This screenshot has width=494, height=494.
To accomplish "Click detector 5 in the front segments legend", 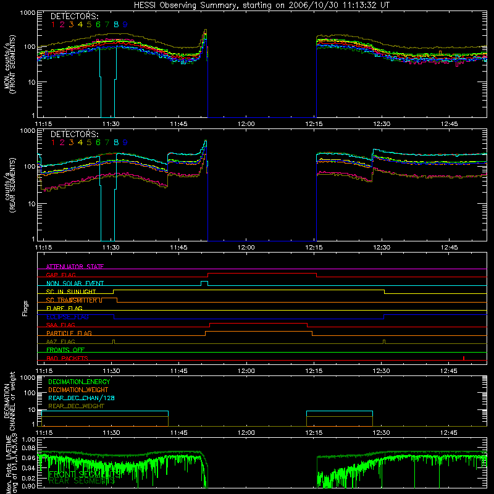I will click(x=89, y=25).
